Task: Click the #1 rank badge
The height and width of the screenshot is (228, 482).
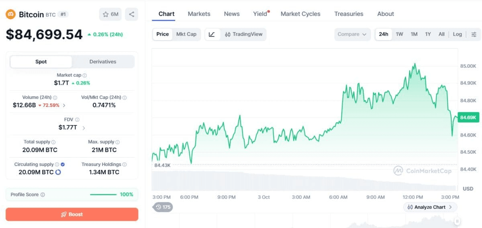Action: tap(63, 14)
